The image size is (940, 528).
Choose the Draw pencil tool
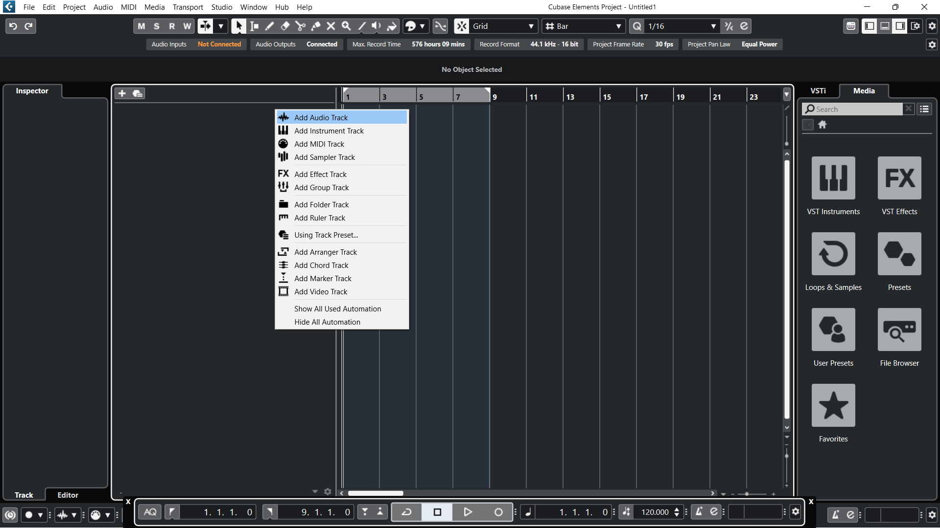point(269,26)
